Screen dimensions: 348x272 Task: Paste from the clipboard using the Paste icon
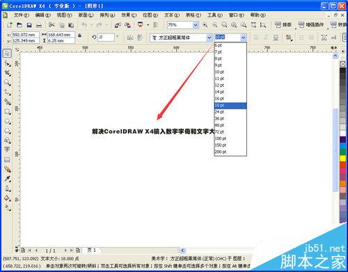71,25
